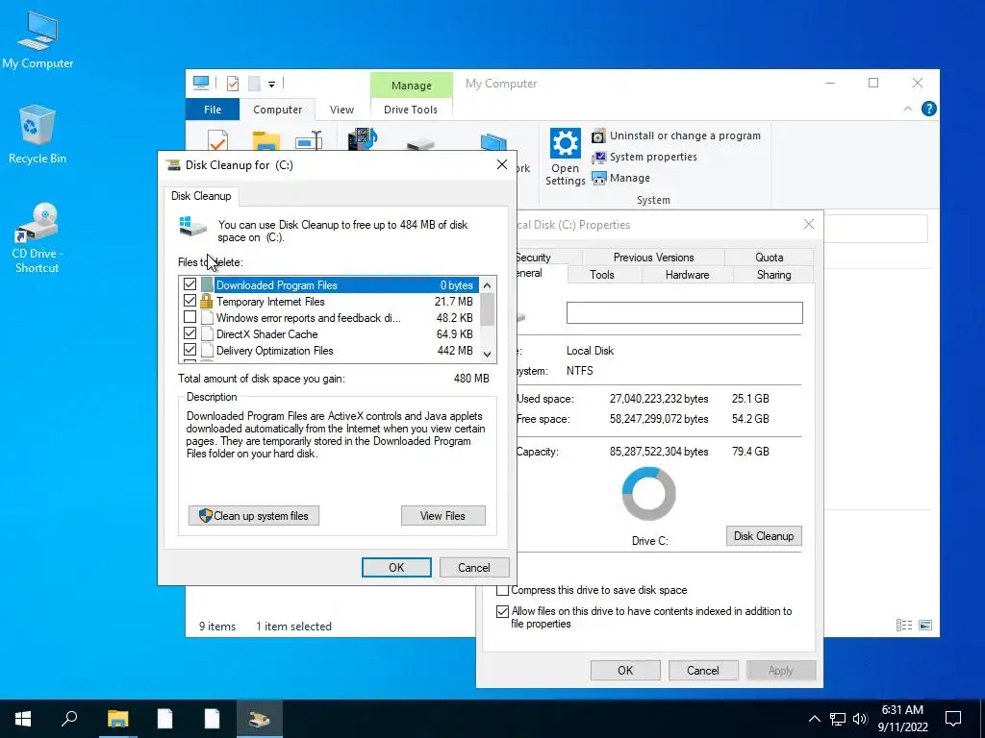The height and width of the screenshot is (738, 985).
Task: Confirm Disk Cleanup with OK
Action: 396,567
